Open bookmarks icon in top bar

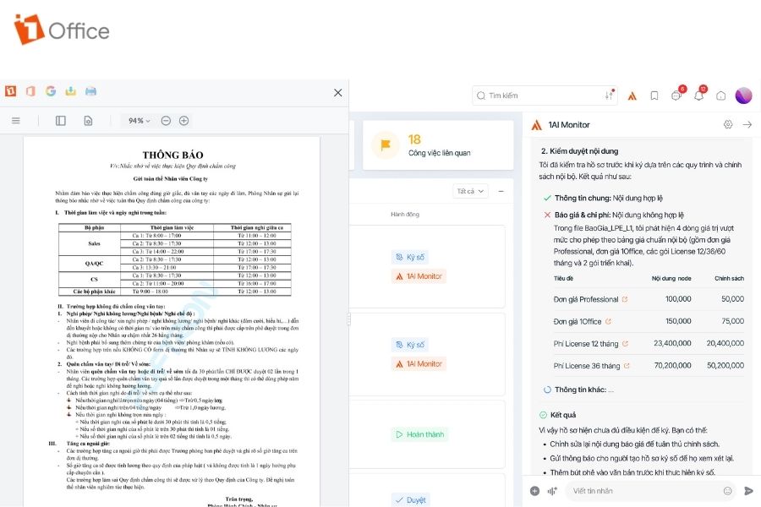(654, 95)
